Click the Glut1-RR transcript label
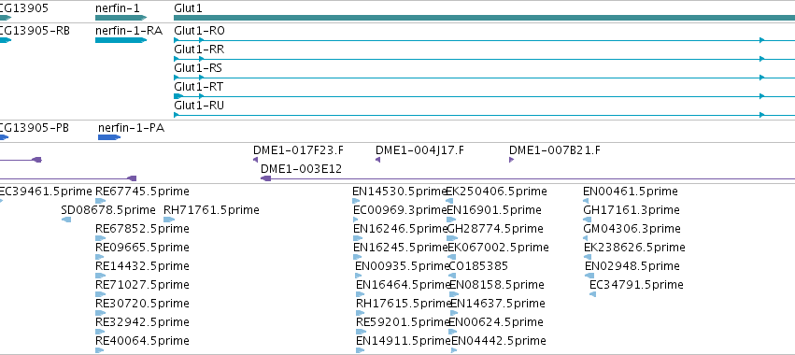 coord(199,50)
